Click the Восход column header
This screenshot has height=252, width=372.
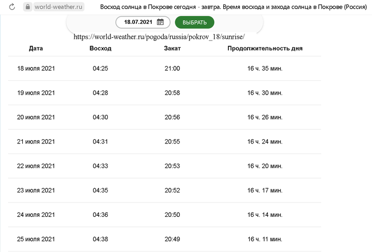100,48
